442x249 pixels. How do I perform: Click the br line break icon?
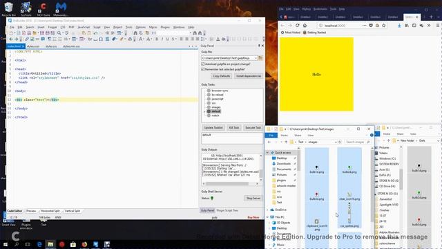pyautogui.click(x=90, y=39)
